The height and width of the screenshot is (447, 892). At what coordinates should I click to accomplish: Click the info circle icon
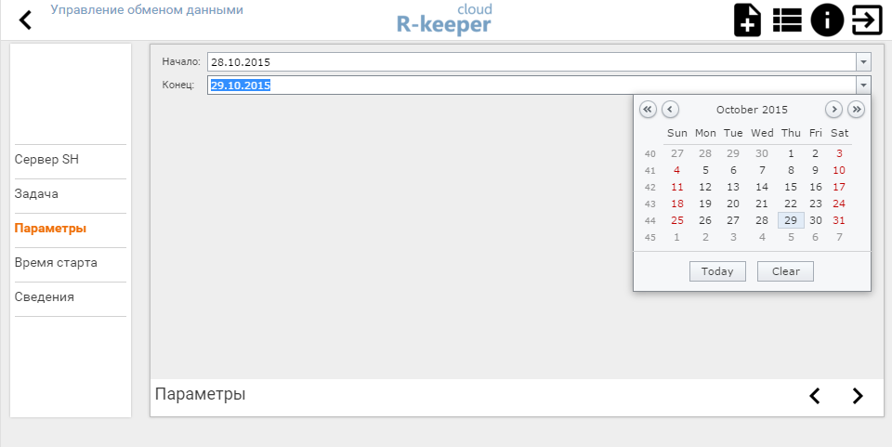[827, 20]
